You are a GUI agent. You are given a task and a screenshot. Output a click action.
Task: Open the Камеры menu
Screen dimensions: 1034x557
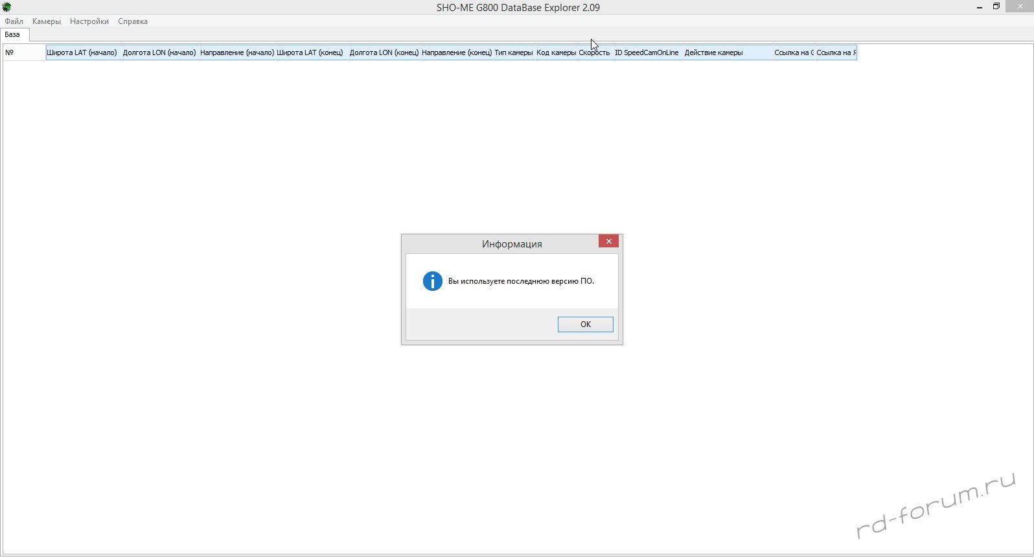47,21
